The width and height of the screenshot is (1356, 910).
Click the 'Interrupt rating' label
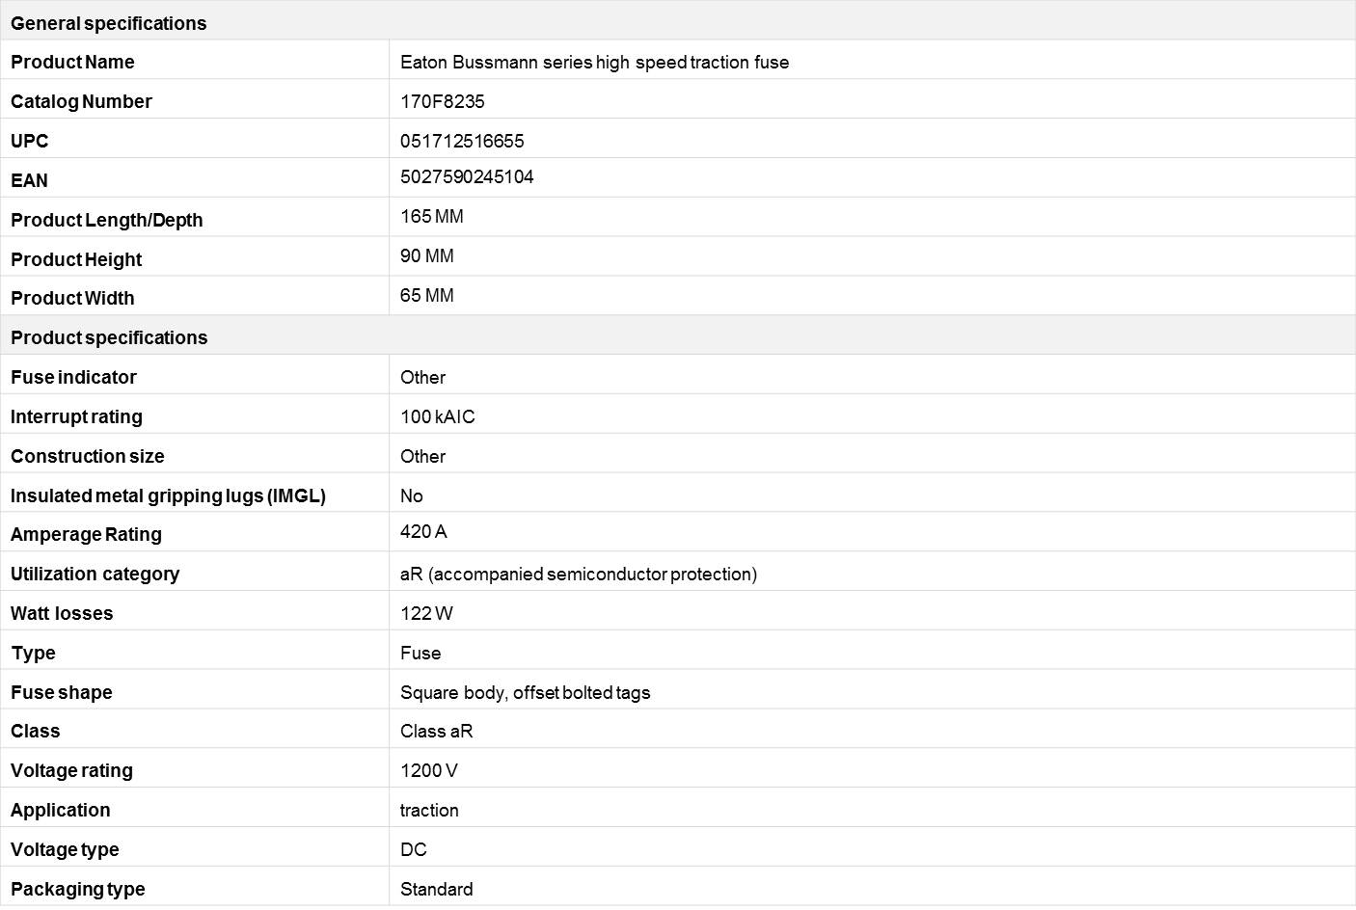[76, 416]
